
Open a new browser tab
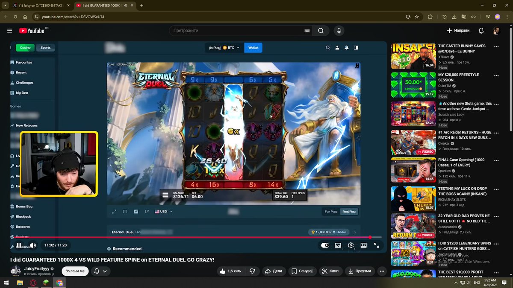coord(142,6)
